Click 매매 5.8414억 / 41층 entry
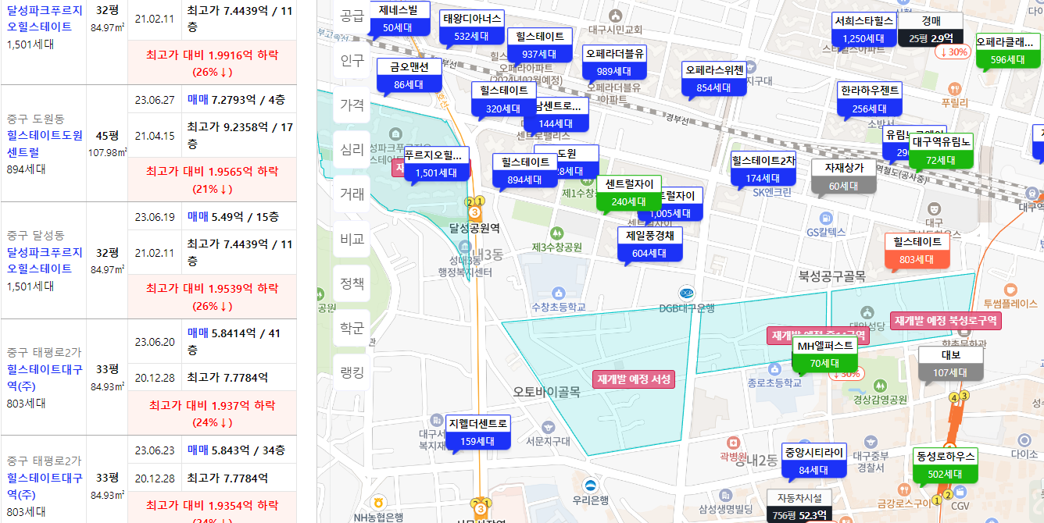 click(x=234, y=341)
